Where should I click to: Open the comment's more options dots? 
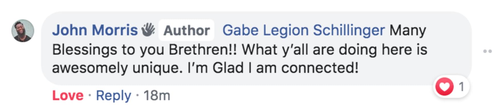488,51
